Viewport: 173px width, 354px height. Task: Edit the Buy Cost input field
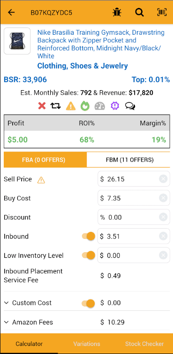point(134,198)
